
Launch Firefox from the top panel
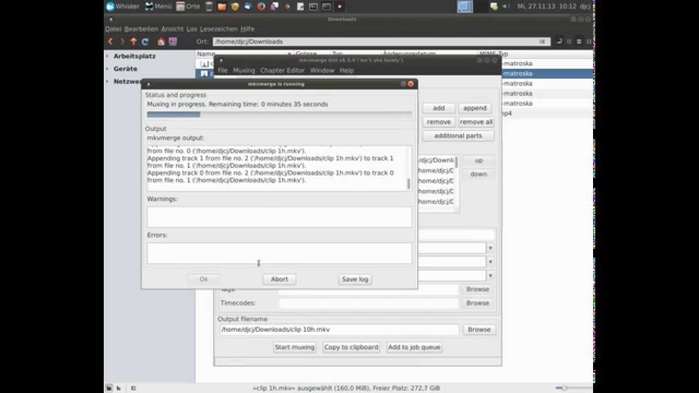coord(261,7)
